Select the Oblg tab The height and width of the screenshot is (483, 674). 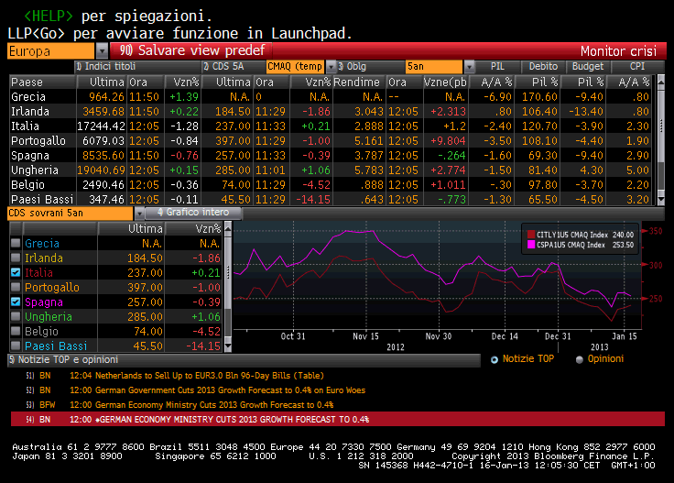[x=370, y=67]
